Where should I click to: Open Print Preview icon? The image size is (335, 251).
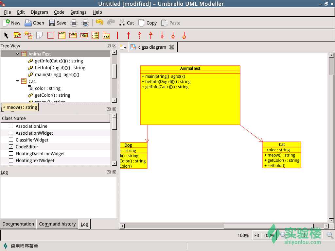pyautogui.click(x=85, y=23)
